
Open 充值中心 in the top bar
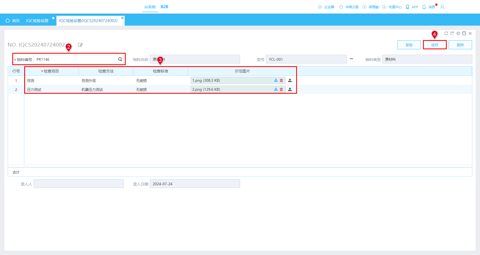point(392,7)
